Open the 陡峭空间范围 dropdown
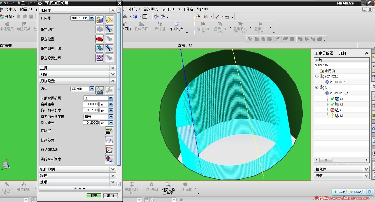The image size is (375, 202). coord(111,98)
